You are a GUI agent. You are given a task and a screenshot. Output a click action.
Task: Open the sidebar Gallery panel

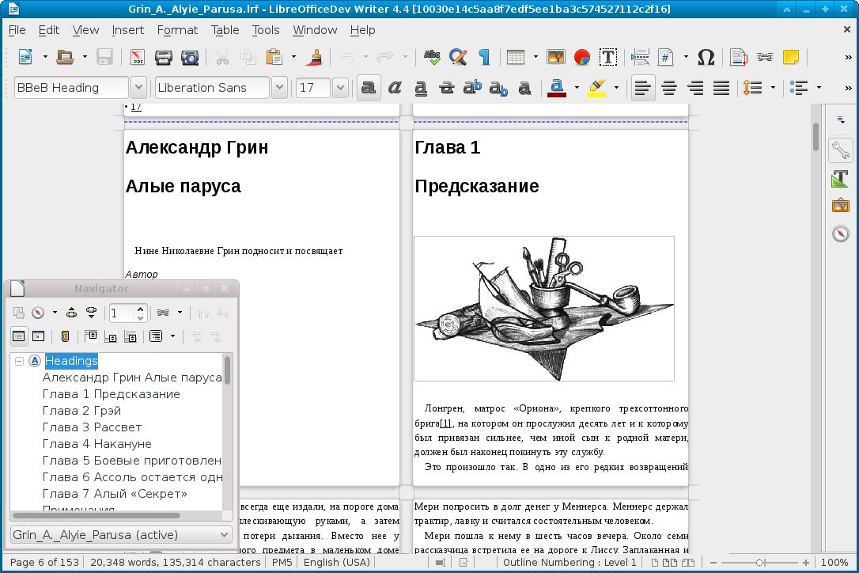(x=840, y=206)
